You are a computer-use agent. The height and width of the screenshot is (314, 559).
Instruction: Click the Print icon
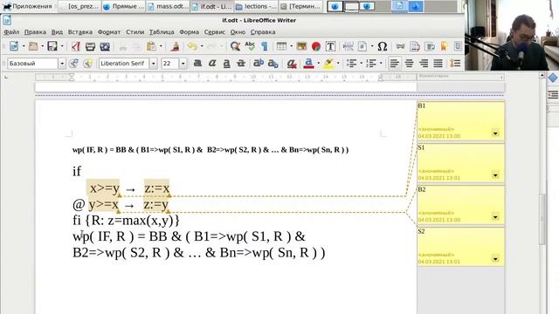pos(90,46)
